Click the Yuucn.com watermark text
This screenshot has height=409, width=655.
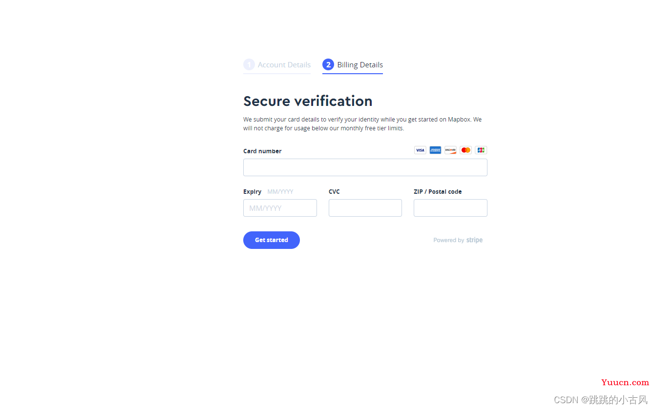tap(625, 383)
